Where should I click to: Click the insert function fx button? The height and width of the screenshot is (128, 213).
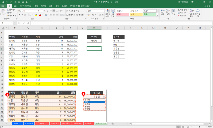[28, 23]
